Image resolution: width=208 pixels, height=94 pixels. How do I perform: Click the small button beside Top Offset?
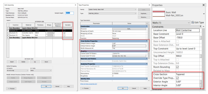click(x=201, y=56)
